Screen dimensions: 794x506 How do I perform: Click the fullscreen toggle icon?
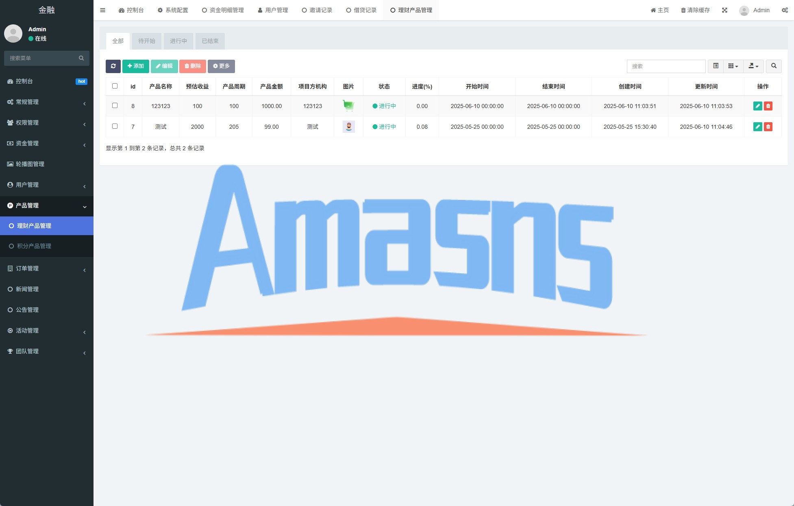724,10
